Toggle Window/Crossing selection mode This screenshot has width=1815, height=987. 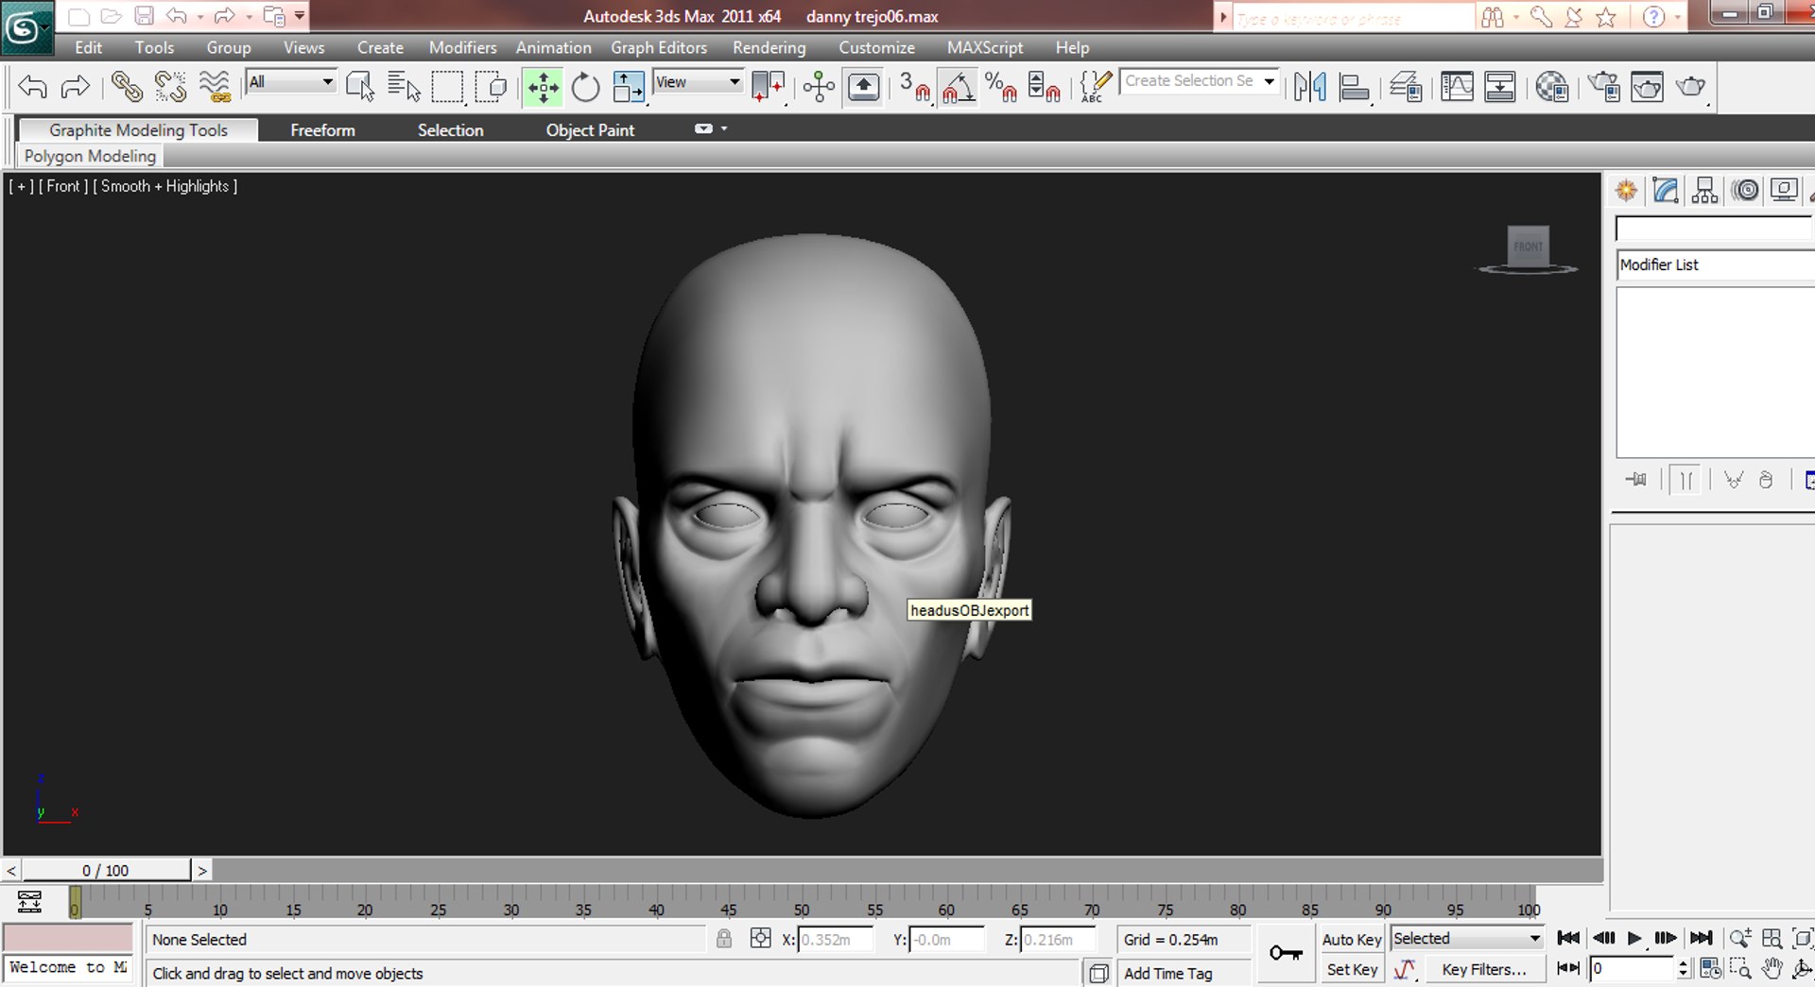coord(492,87)
